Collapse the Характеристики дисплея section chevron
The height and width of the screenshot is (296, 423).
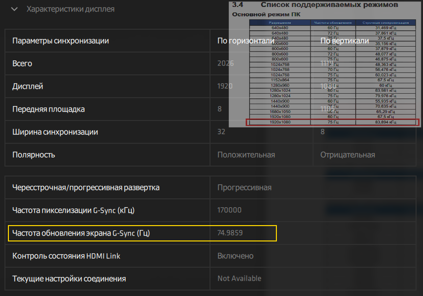[14, 9]
